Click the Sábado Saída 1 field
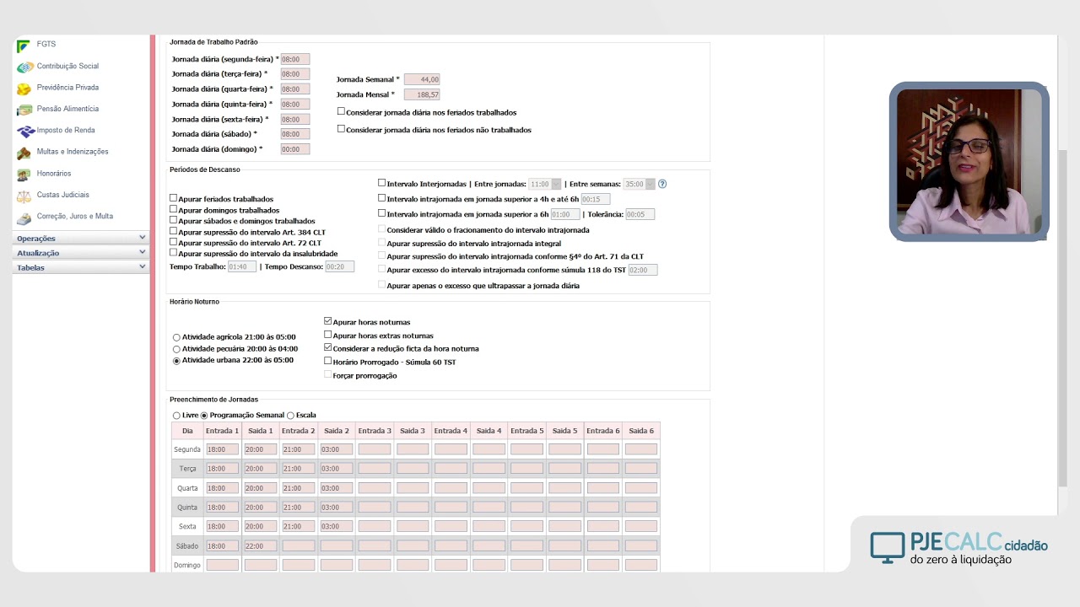 (261, 545)
